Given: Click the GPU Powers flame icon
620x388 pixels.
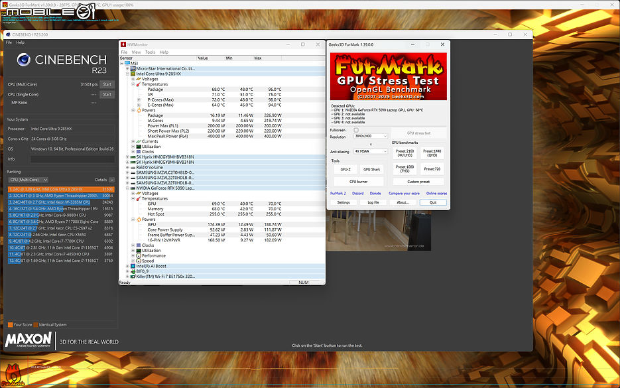Looking at the screenshot, I should [x=139, y=219].
